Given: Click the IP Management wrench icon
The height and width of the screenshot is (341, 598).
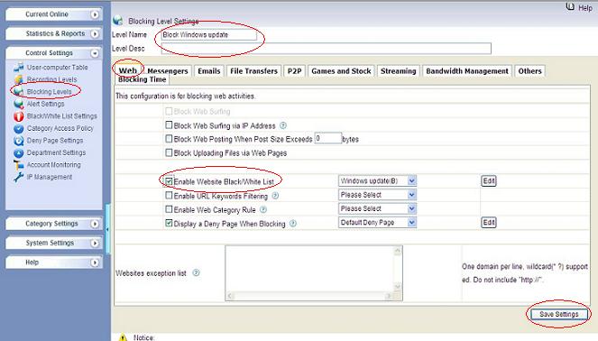Looking at the screenshot, I should pyautogui.click(x=18, y=177).
